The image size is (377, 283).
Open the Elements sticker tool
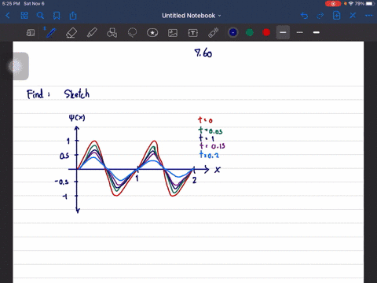[x=152, y=33]
